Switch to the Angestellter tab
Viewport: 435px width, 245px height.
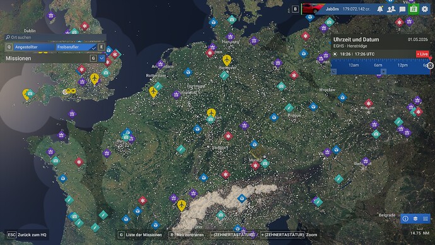[x=34, y=47]
